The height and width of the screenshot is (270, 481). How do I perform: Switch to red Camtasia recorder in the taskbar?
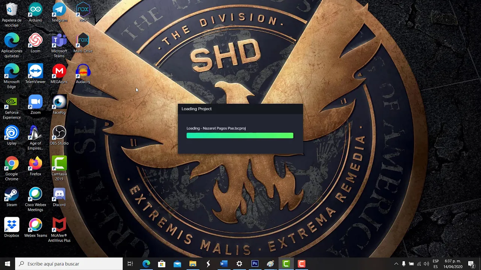click(301, 264)
